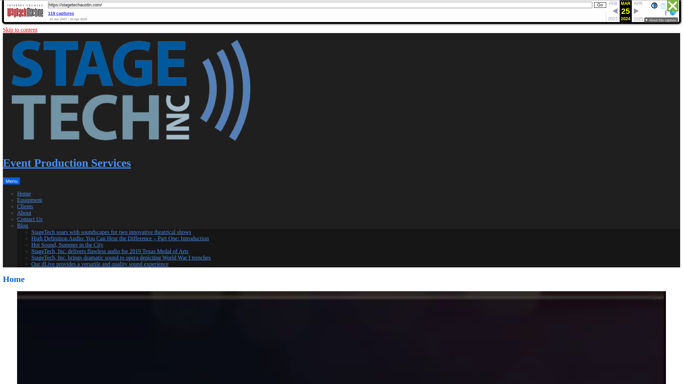Screen dimensions: 683x384
Task: Select About in the navigation menu
Action: pos(24,213)
